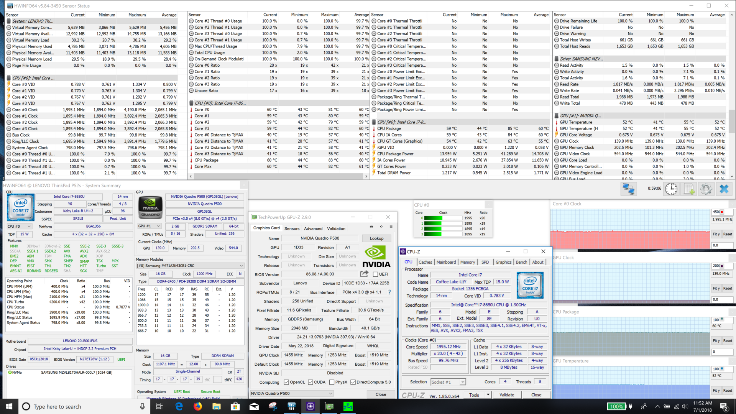
Task: Open Windows Start menu
Action: pos(9,406)
